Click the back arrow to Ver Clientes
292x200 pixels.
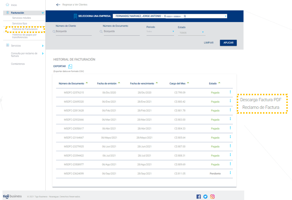click(x=58, y=5)
